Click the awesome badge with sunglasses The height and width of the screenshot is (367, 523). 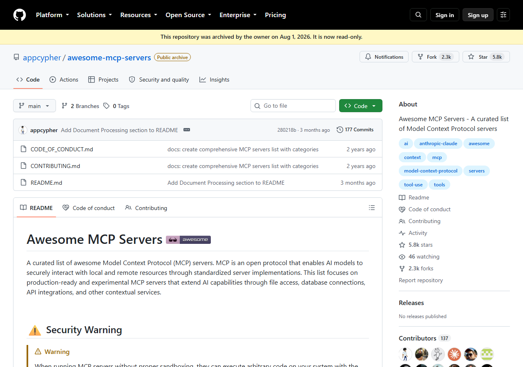click(x=188, y=240)
